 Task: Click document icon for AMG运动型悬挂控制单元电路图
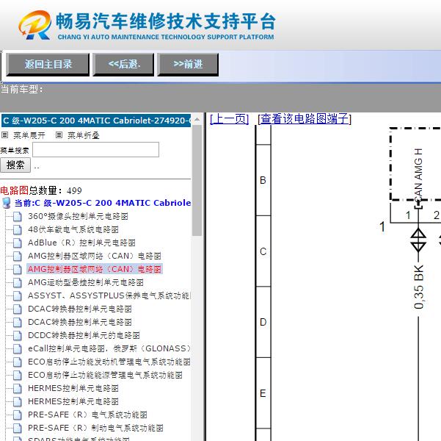18,282
